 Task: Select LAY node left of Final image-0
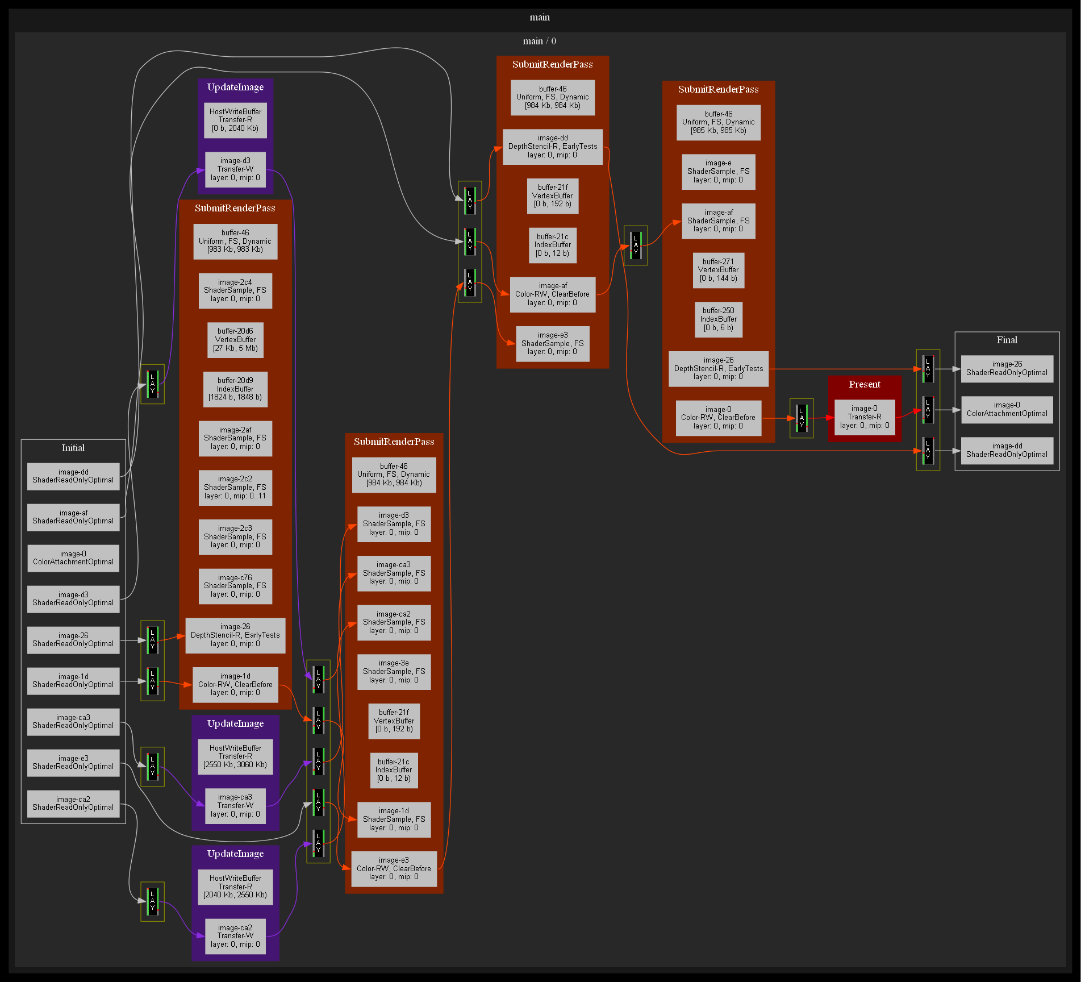point(928,410)
